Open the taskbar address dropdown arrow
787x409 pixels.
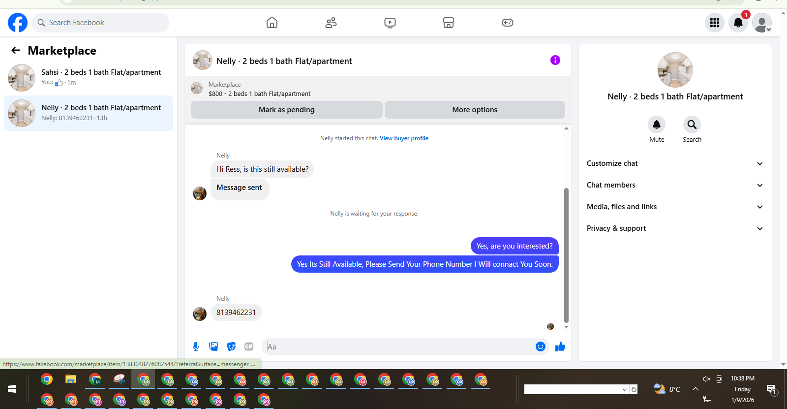[625, 389]
